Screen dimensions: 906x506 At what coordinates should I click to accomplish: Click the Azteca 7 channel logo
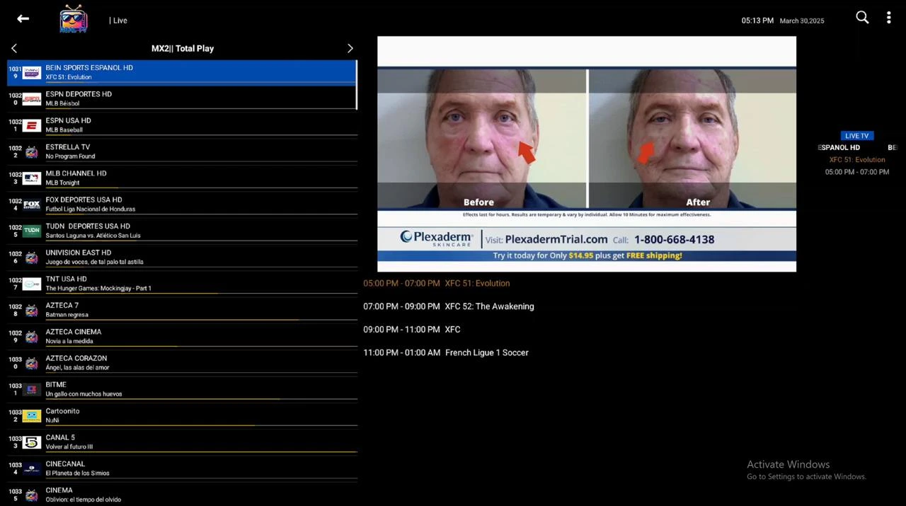coord(32,310)
